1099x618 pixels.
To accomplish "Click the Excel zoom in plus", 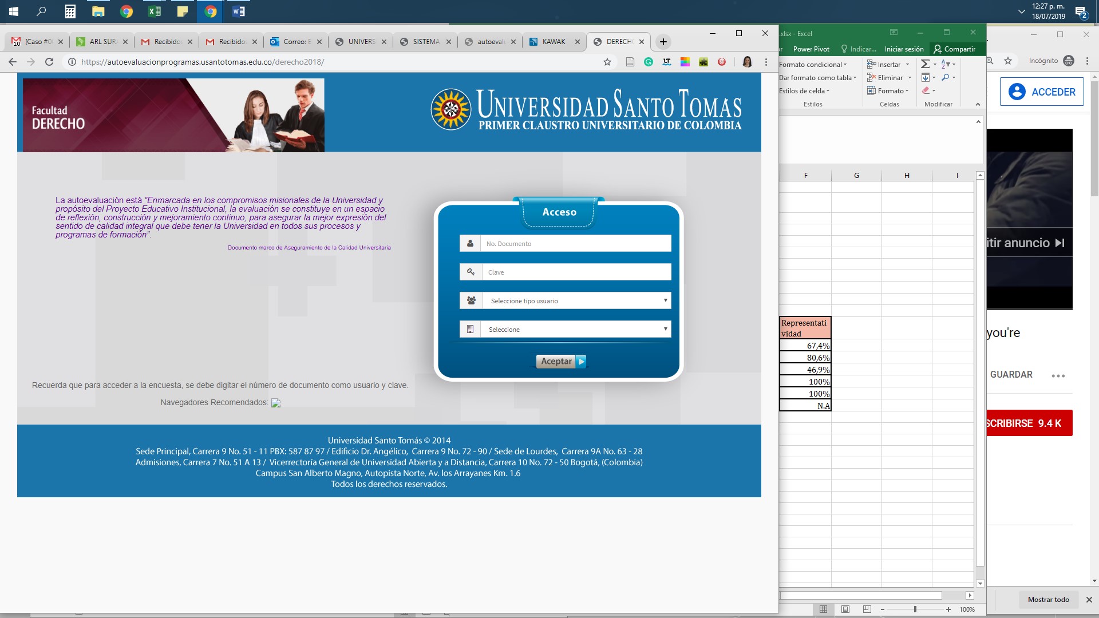I will (x=948, y=609).
